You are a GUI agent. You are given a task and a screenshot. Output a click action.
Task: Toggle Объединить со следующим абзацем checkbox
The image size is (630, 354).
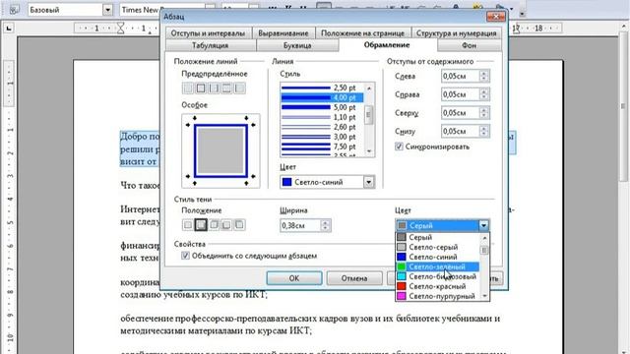pyautogui.click(x=185, y=256)
